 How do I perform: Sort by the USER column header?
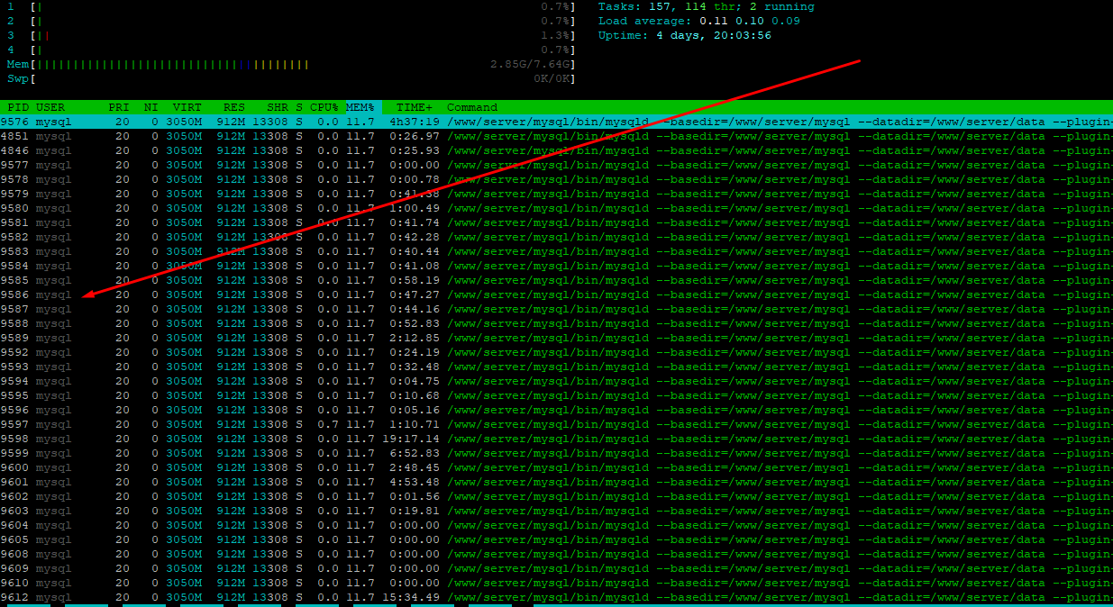(50, 107)
